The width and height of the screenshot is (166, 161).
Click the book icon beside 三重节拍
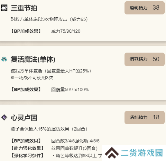coord(4,8)
